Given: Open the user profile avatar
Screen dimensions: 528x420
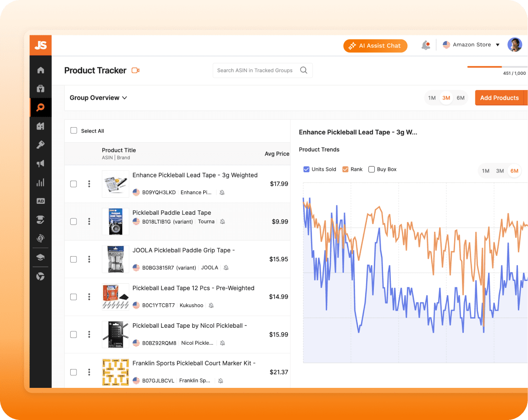Looking at the screenshot, I should [515, 45].
